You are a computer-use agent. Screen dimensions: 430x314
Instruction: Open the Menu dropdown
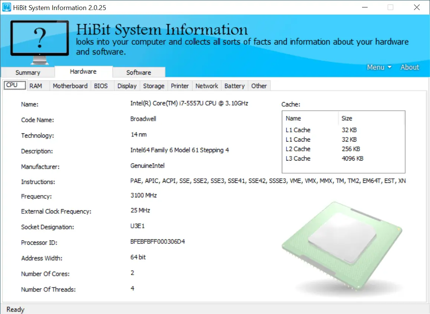click(379, 67)
